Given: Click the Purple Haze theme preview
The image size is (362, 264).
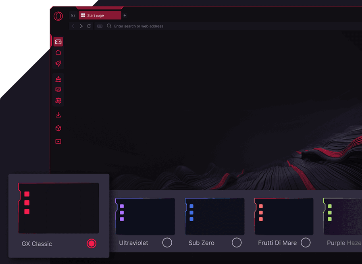Looking at the screenshot, I should tap(343, 216).
